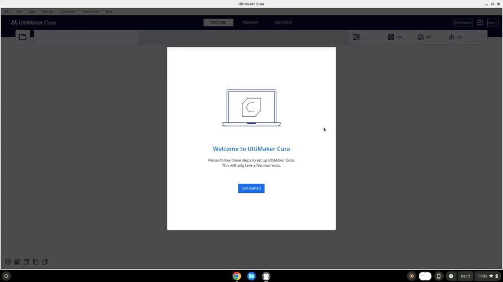Viewport: 503px width, 282px height.
Task: Click the adhesion On icon
Action: click(452, 37)
